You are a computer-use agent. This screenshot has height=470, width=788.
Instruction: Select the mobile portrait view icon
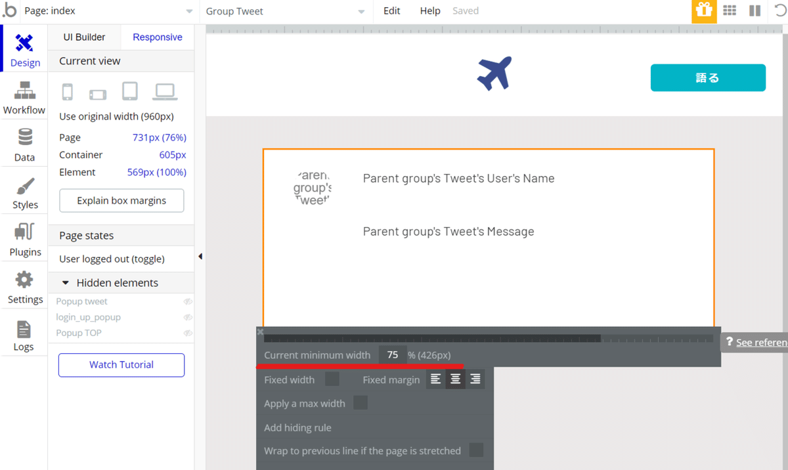[67, 92]
